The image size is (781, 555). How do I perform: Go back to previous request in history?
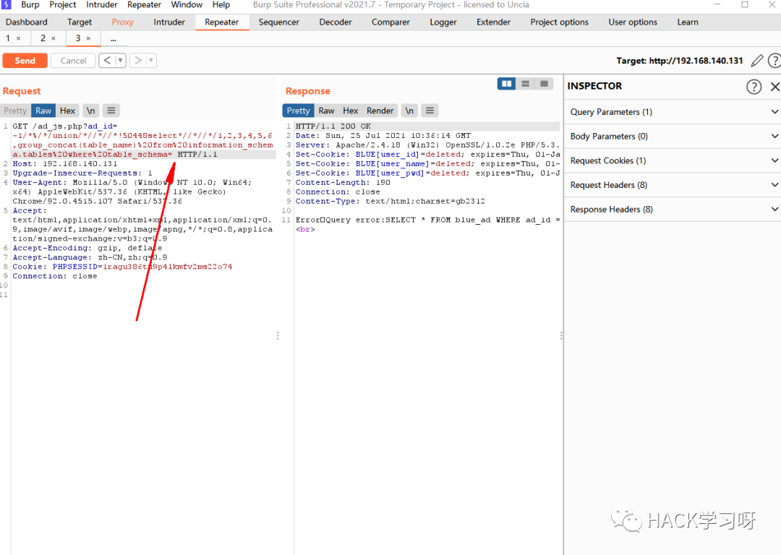[107, 61]
